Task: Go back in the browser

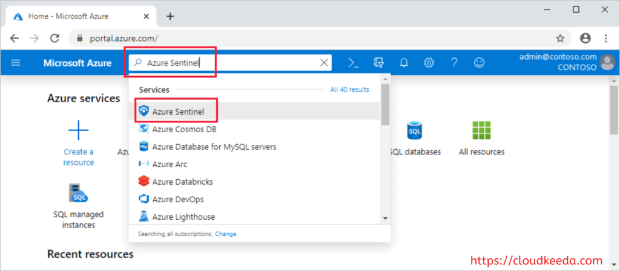Action: point(15,38)
